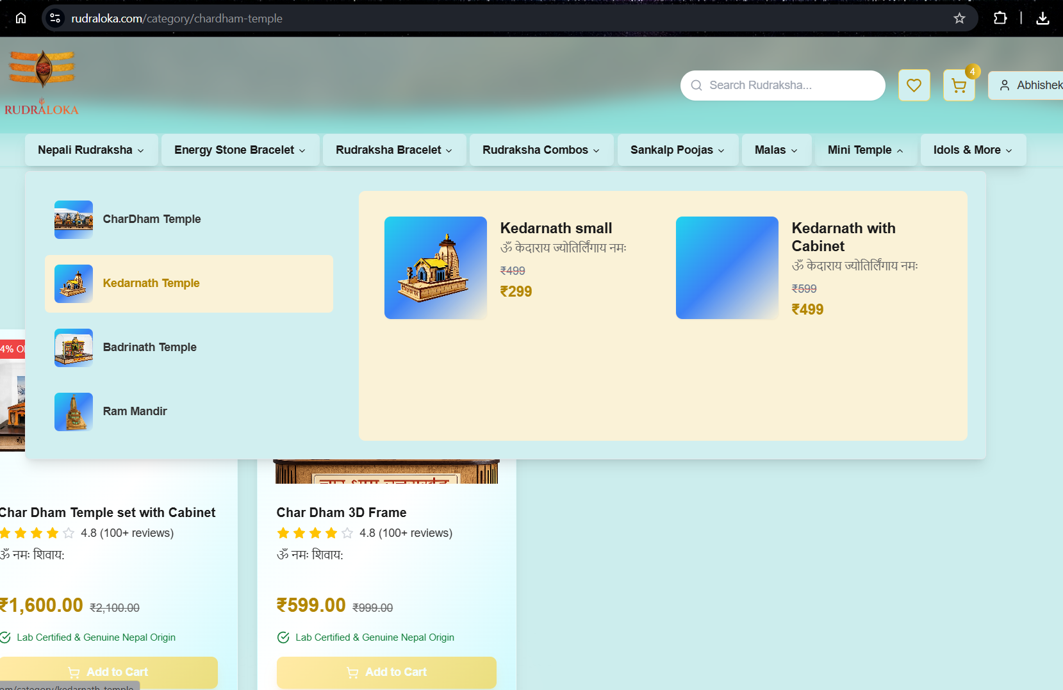The width and height of the screenshot is (1063, 690).
Task: Open Kedarnath with Cabinet product title
Action: tap(843, 237)
